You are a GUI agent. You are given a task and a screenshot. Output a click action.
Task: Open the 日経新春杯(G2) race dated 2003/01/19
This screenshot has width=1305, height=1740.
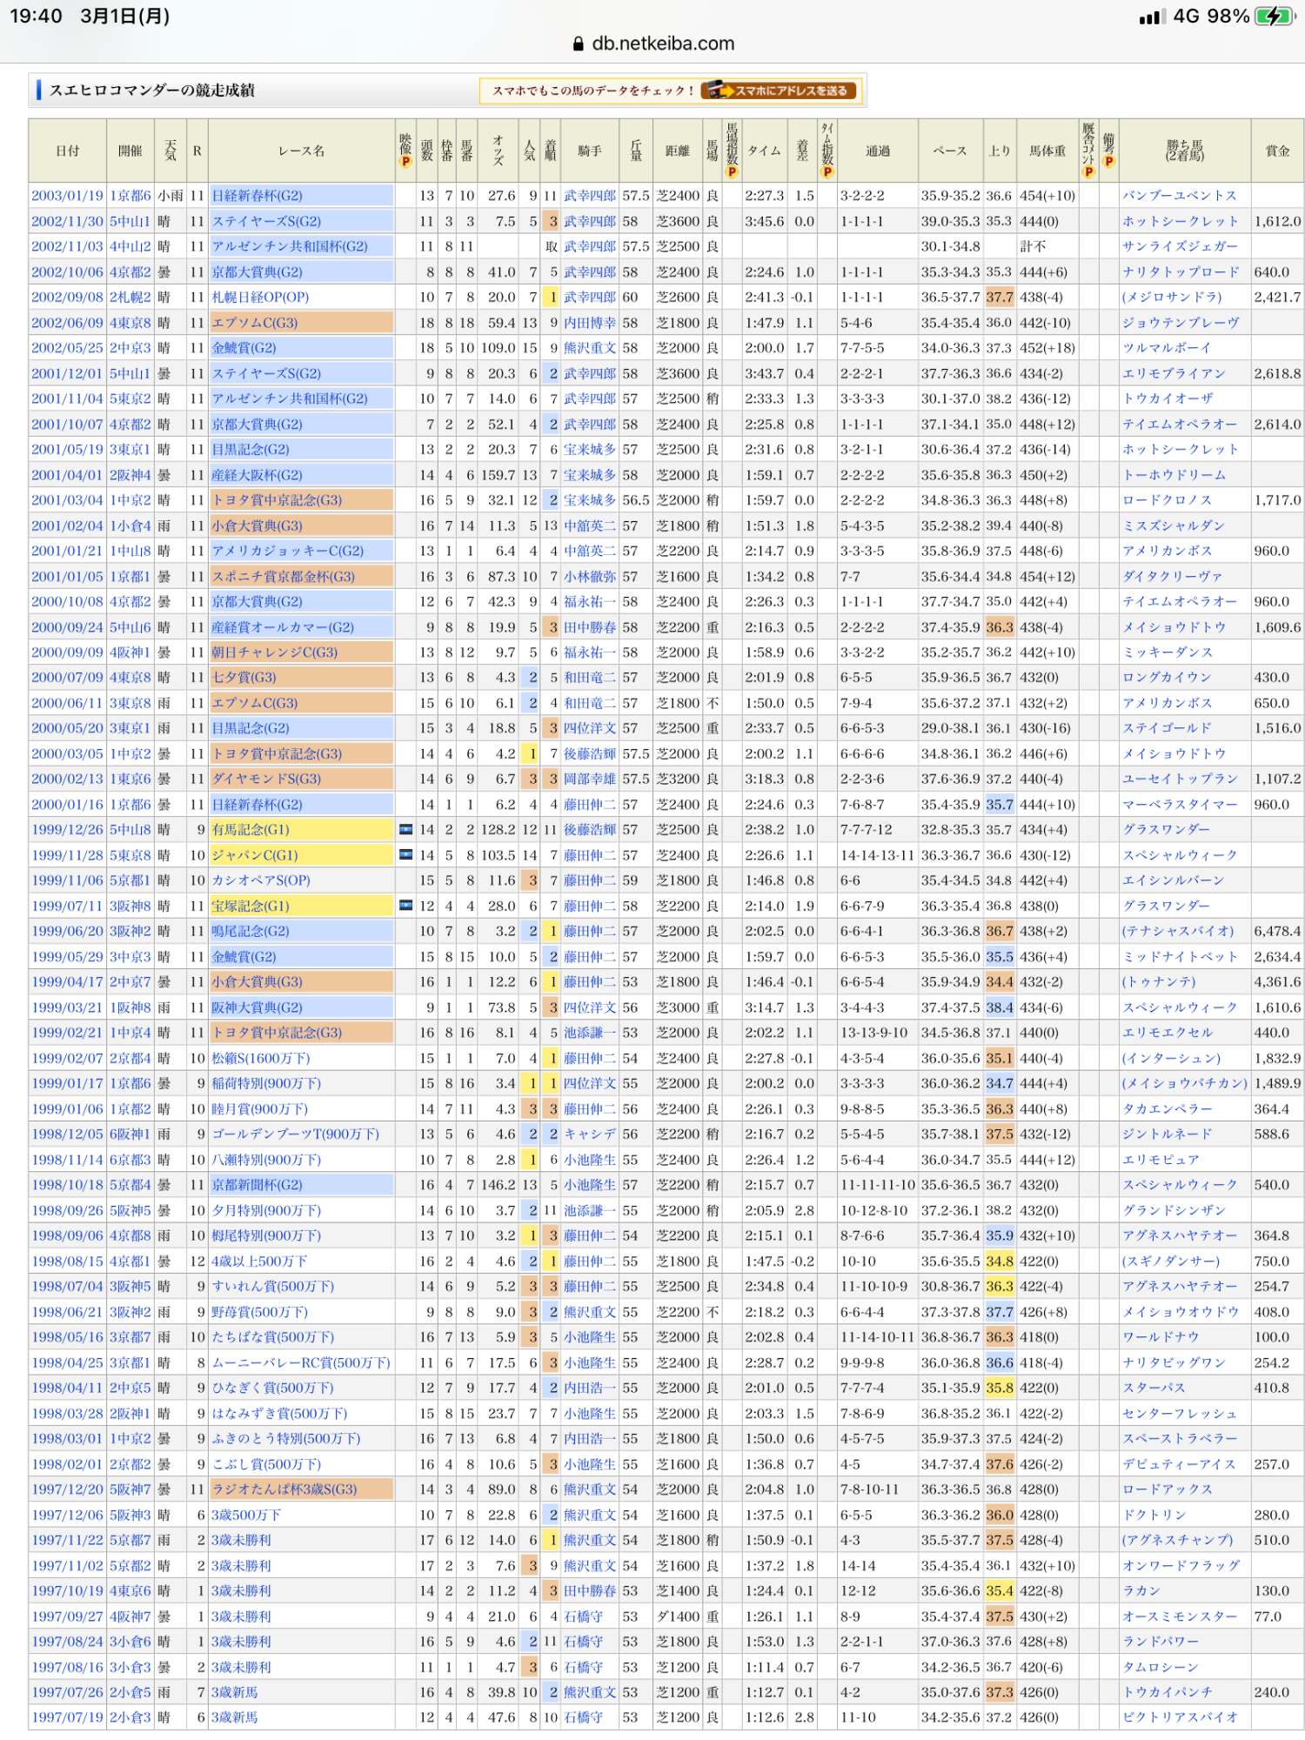[258, 196]
